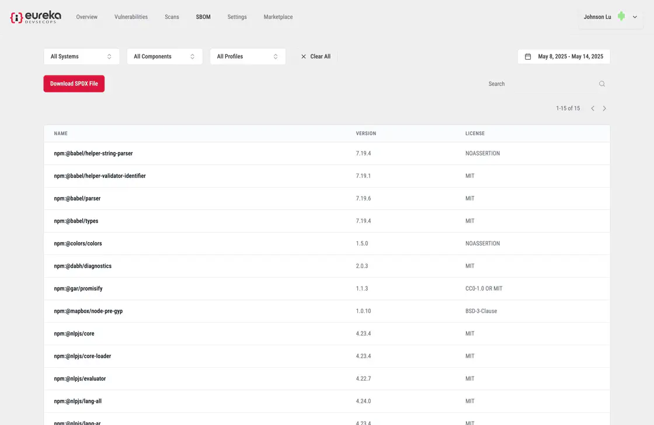Go to the next results page arrow

pos(604,108)
